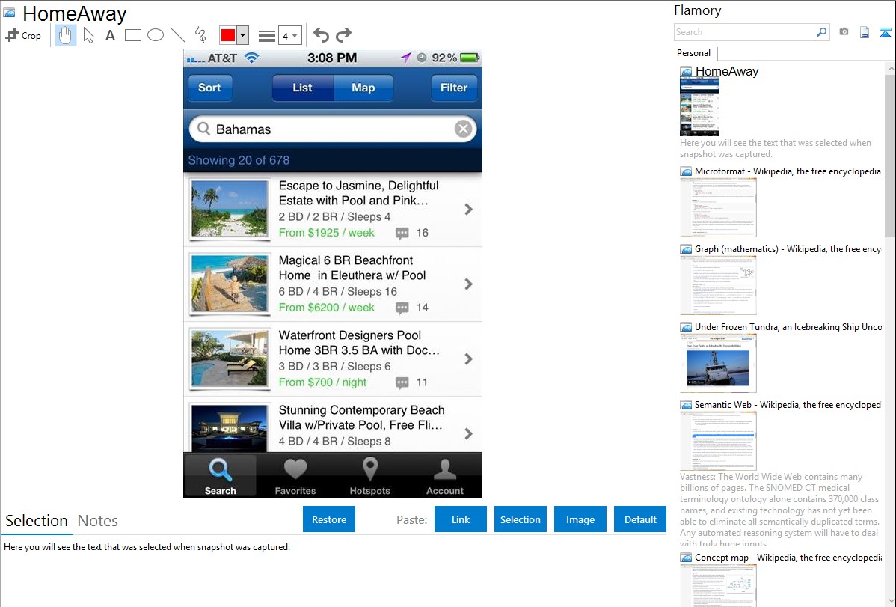Select the Concept map snapshot title
This screenshot has width=896, height=607.
click(x=788, y=557)
